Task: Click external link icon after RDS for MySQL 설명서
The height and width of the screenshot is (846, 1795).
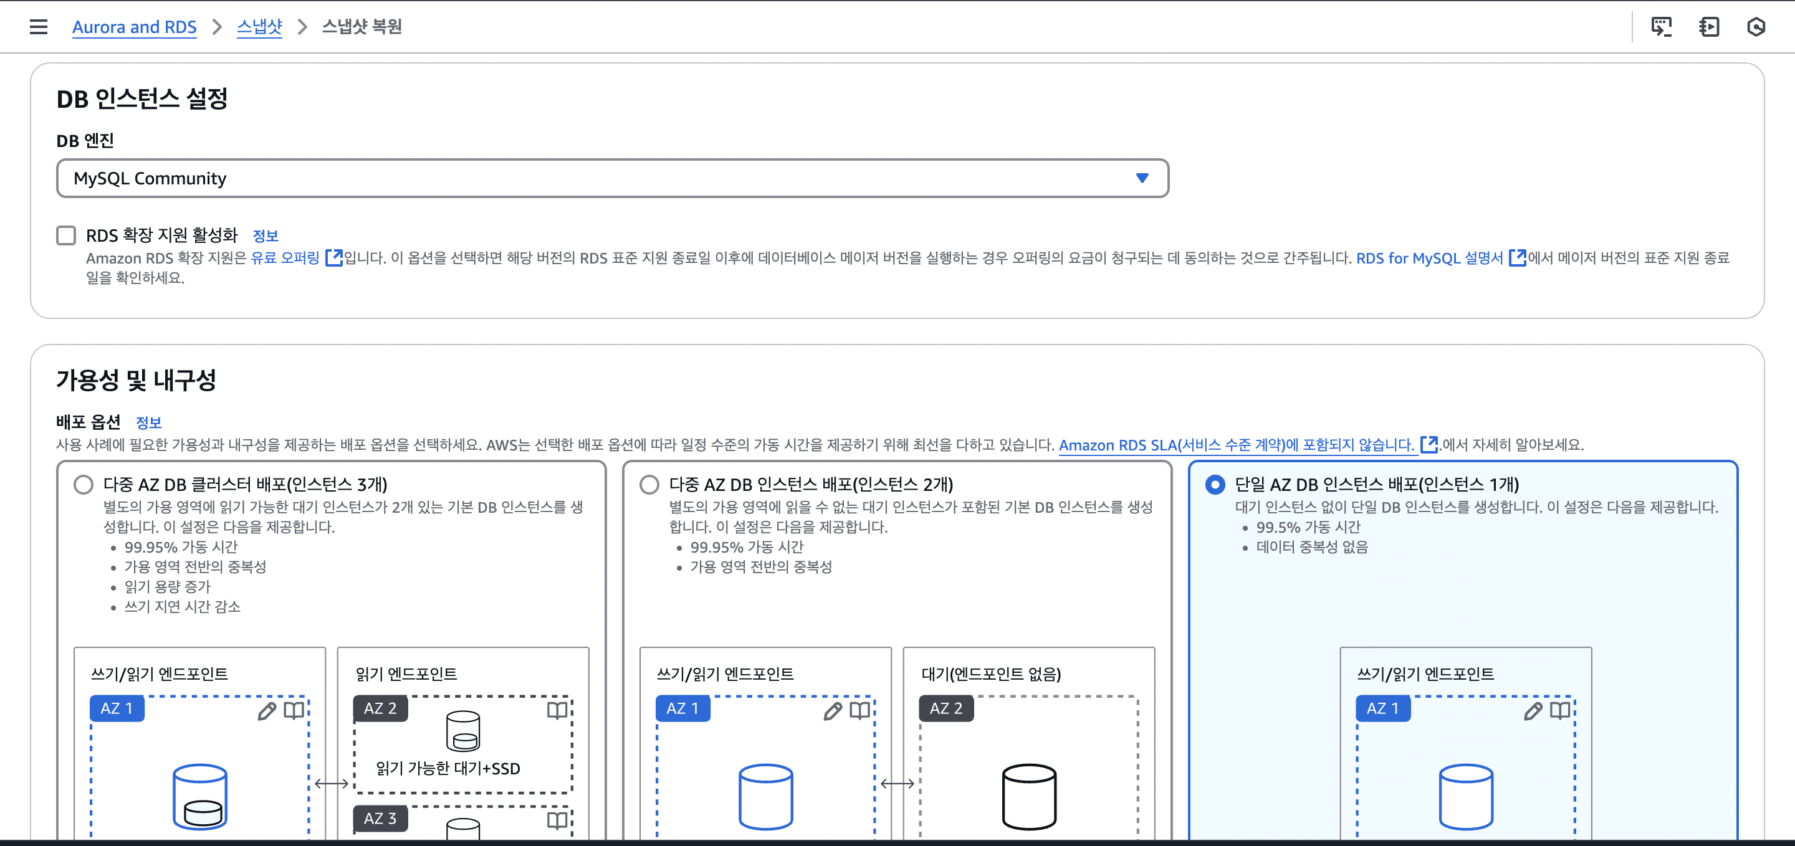Action: pos(1517,258)
